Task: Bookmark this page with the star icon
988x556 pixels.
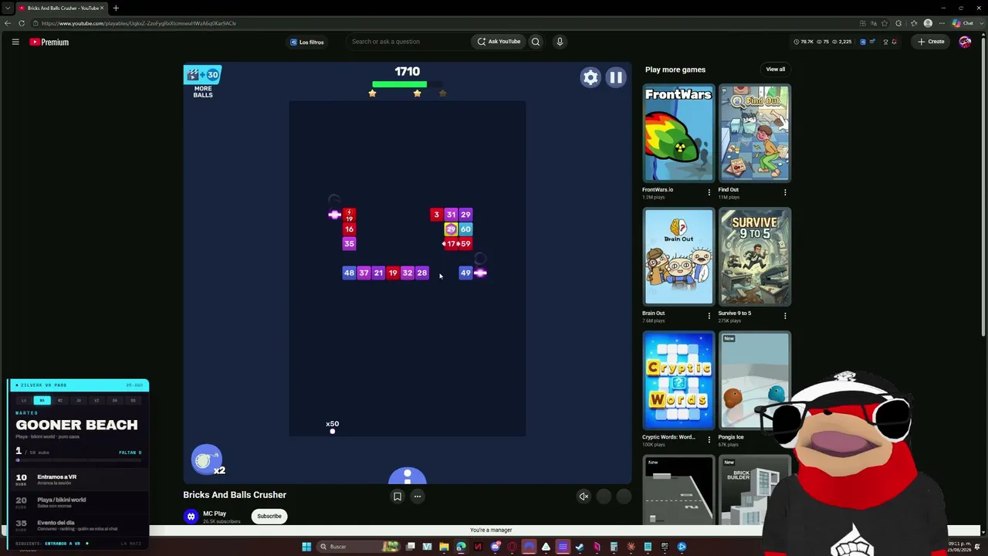Action: (885, 23)
